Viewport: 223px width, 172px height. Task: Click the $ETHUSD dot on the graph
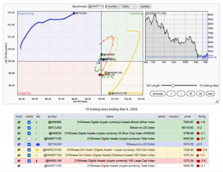74,13
